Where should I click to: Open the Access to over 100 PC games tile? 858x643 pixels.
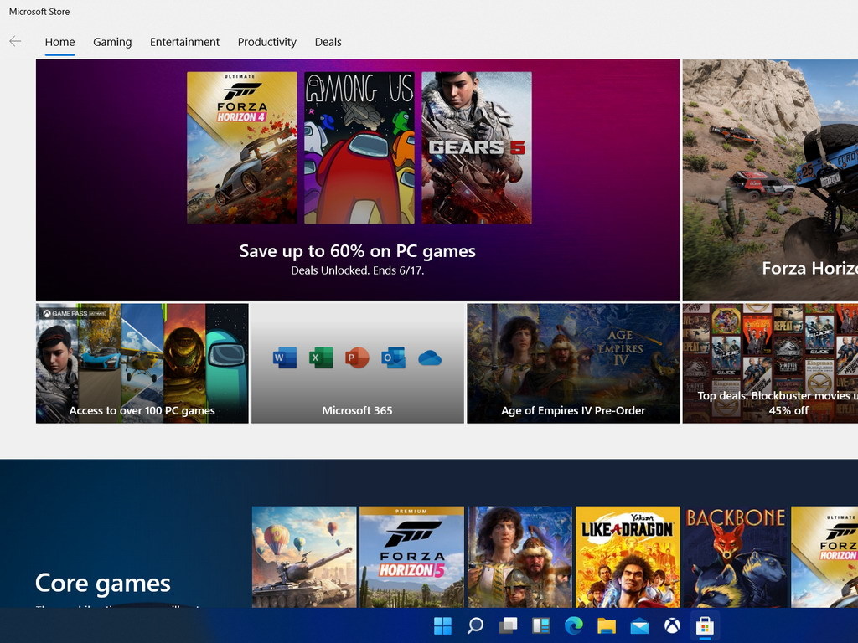pyautogui.click(x=142, y=363)
